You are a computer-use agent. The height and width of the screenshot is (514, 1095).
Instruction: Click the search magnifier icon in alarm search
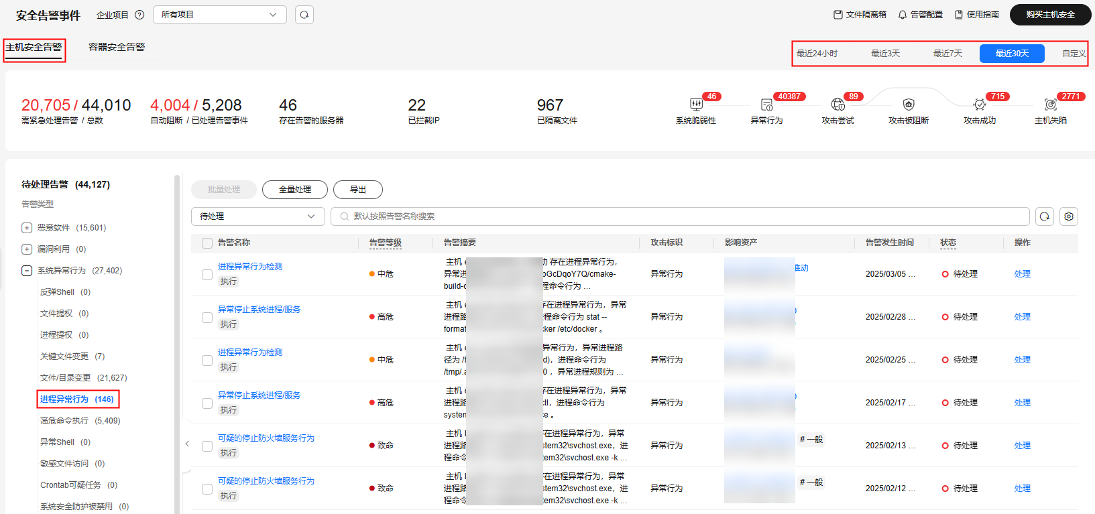(x=344, y=216)
